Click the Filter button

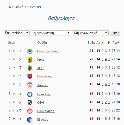point(115,33)
